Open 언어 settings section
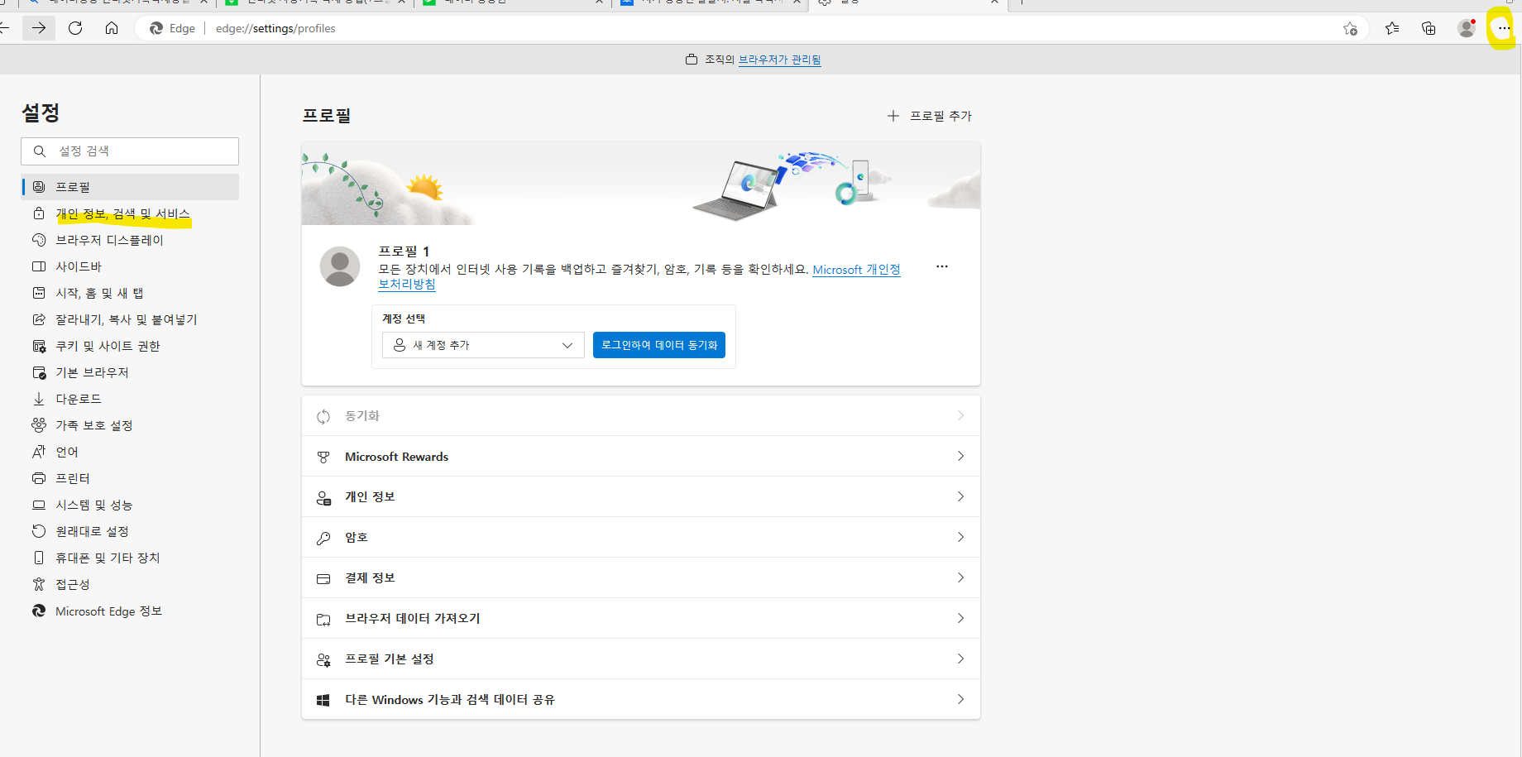The height and width of the screenshot is (757, 1522). 131,452
